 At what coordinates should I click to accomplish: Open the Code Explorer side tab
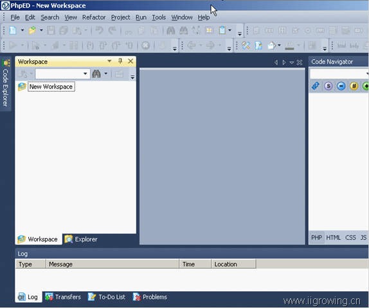(5, 83)
